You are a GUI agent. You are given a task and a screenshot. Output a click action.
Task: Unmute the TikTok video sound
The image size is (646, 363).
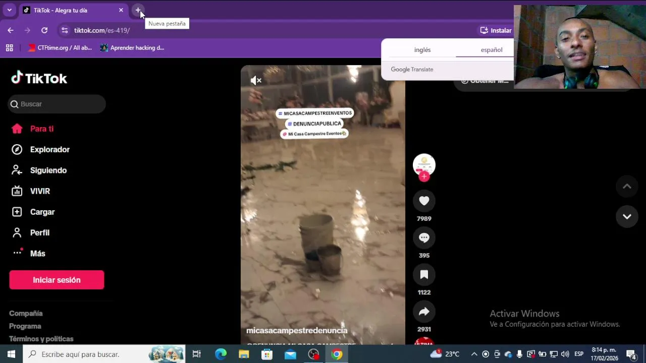[256, 81]
